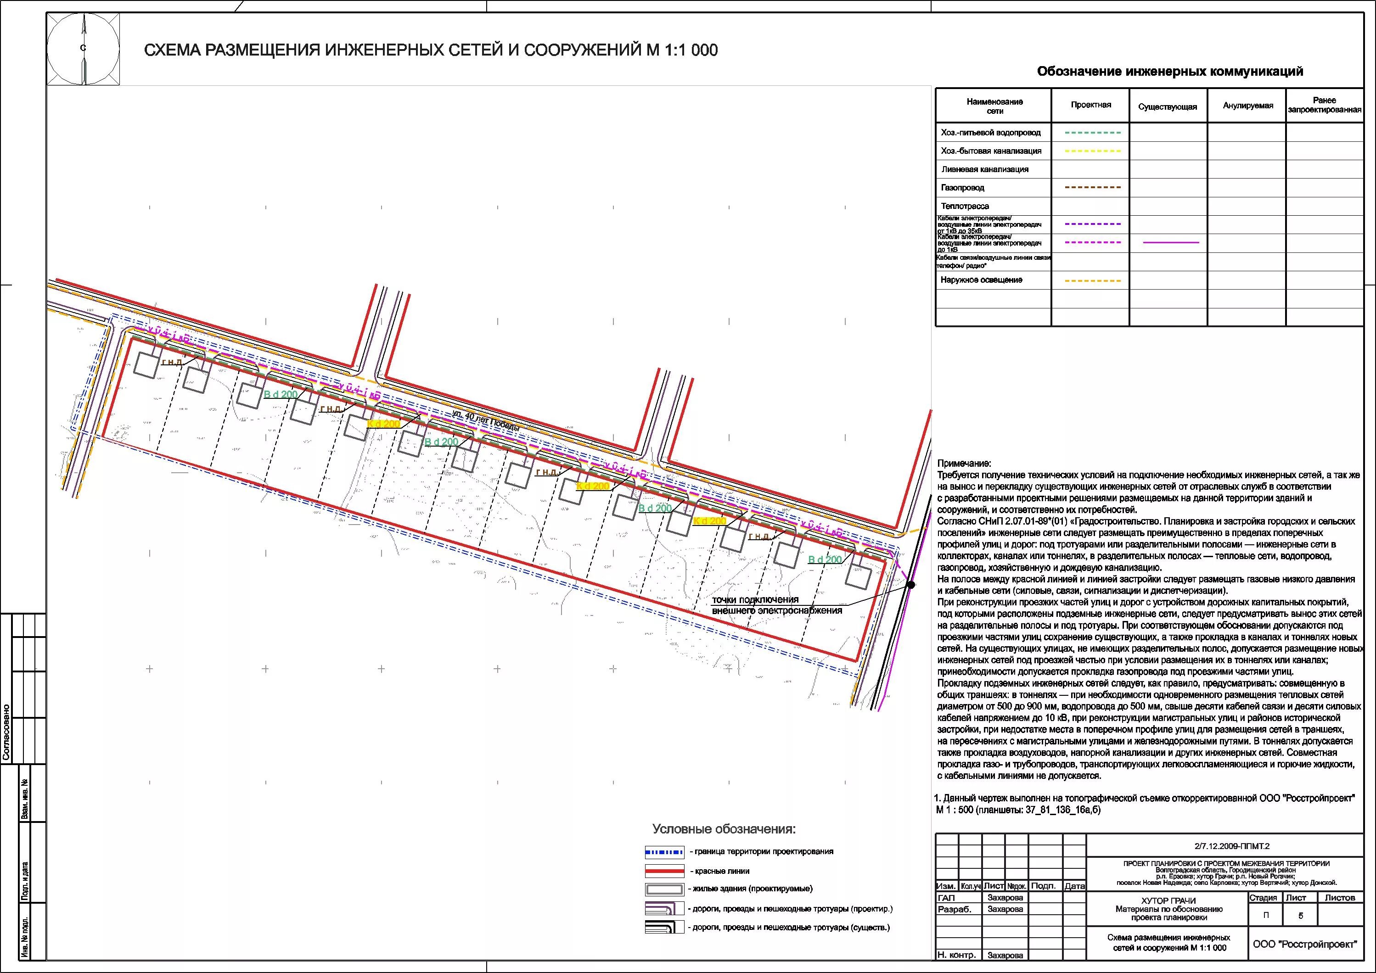Click the yellow dashed sewerage line sample
1376x973 pixels.
click(x=1093, y=151)
